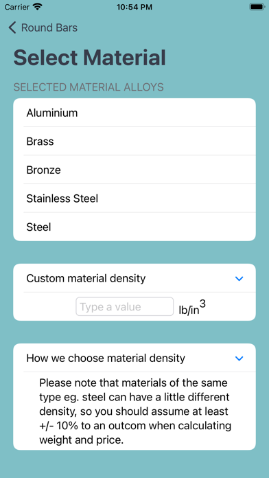
Task: Choose Steel from the list
Action: (134, 227)
